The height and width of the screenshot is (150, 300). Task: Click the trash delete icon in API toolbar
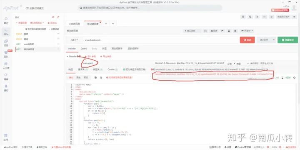point(235,31)
